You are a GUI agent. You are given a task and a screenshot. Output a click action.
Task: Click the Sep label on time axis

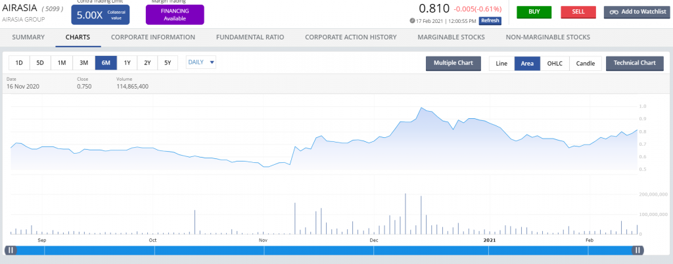coord(41,240)
